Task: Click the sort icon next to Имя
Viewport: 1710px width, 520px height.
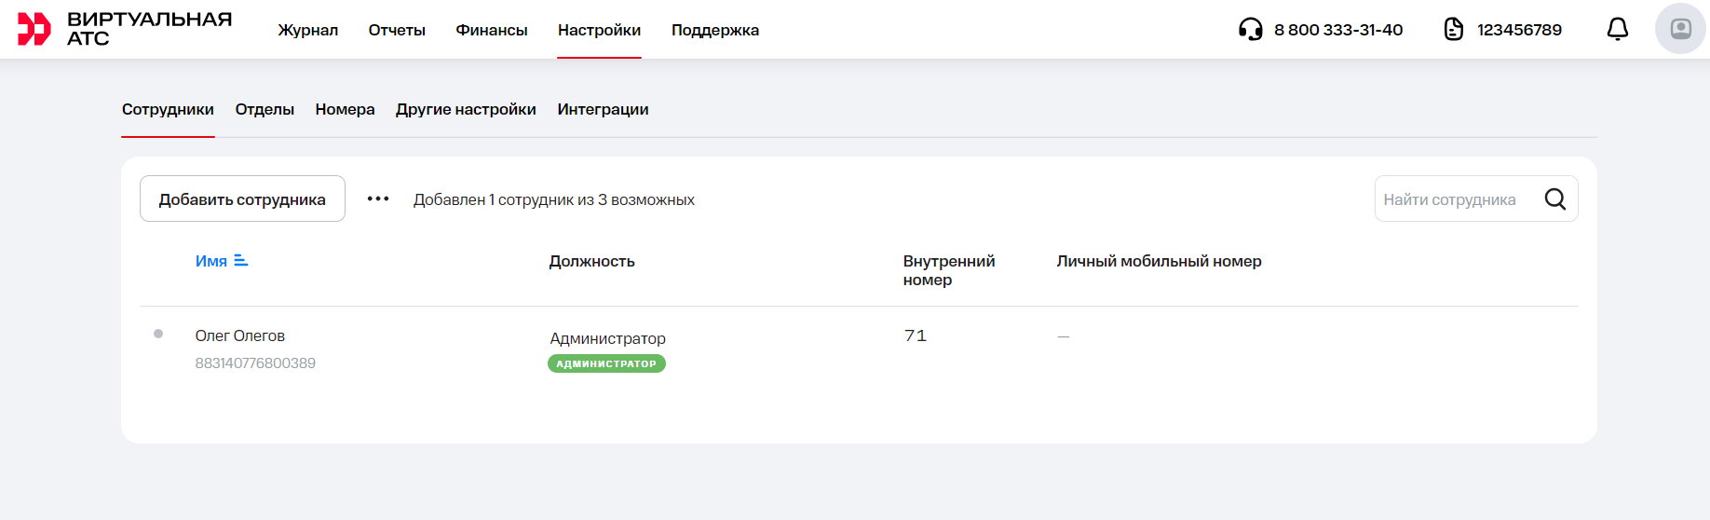Action: (241, 261)
